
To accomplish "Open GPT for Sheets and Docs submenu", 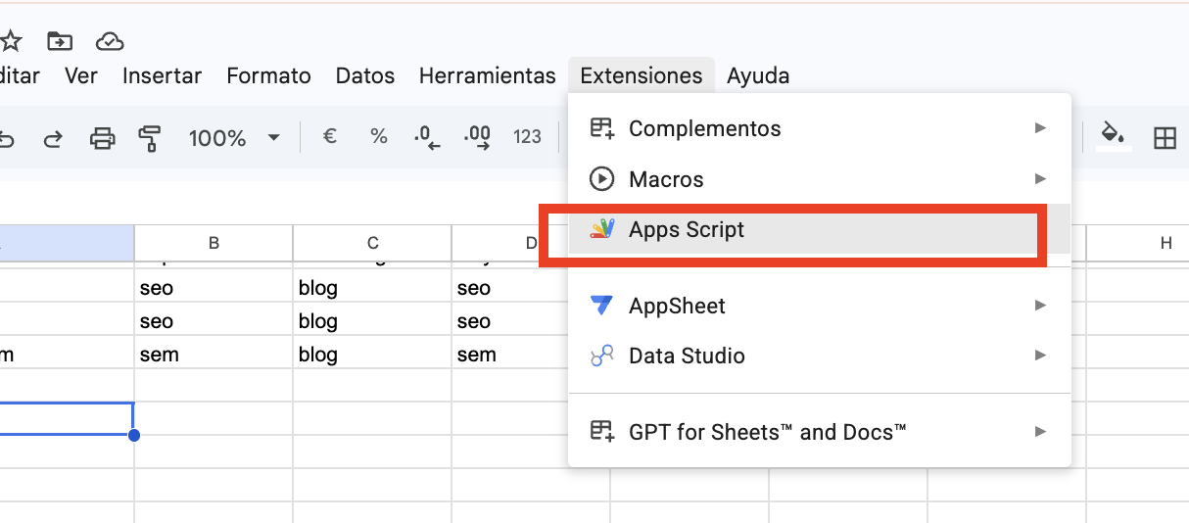I will 820,431.
